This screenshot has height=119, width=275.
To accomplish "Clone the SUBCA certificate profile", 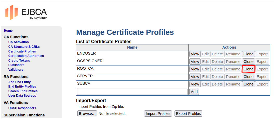I will 248,84.
